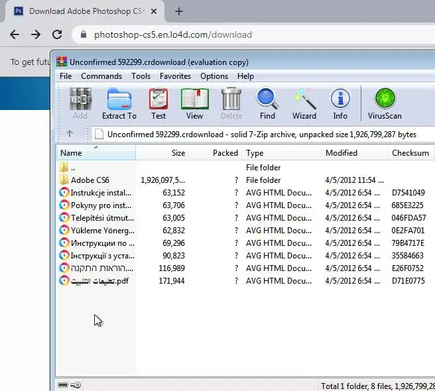The width and height of the screenshot is (435, 391).
Task: Click the browser Forward arrow
Action: pyautogui.click(x=36, y=34)
